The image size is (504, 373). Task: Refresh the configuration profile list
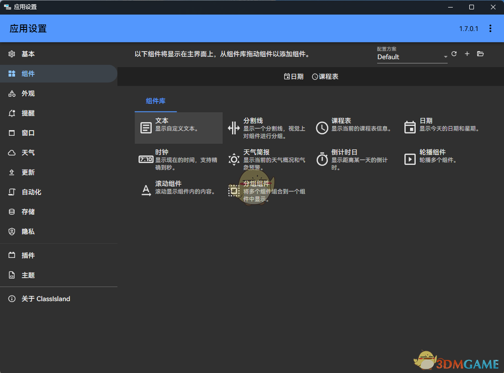[454, 54]
